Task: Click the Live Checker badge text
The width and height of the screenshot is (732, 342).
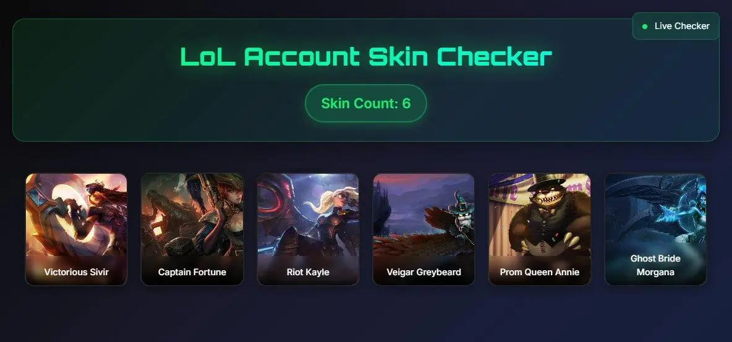Action: tap(682, 26)
